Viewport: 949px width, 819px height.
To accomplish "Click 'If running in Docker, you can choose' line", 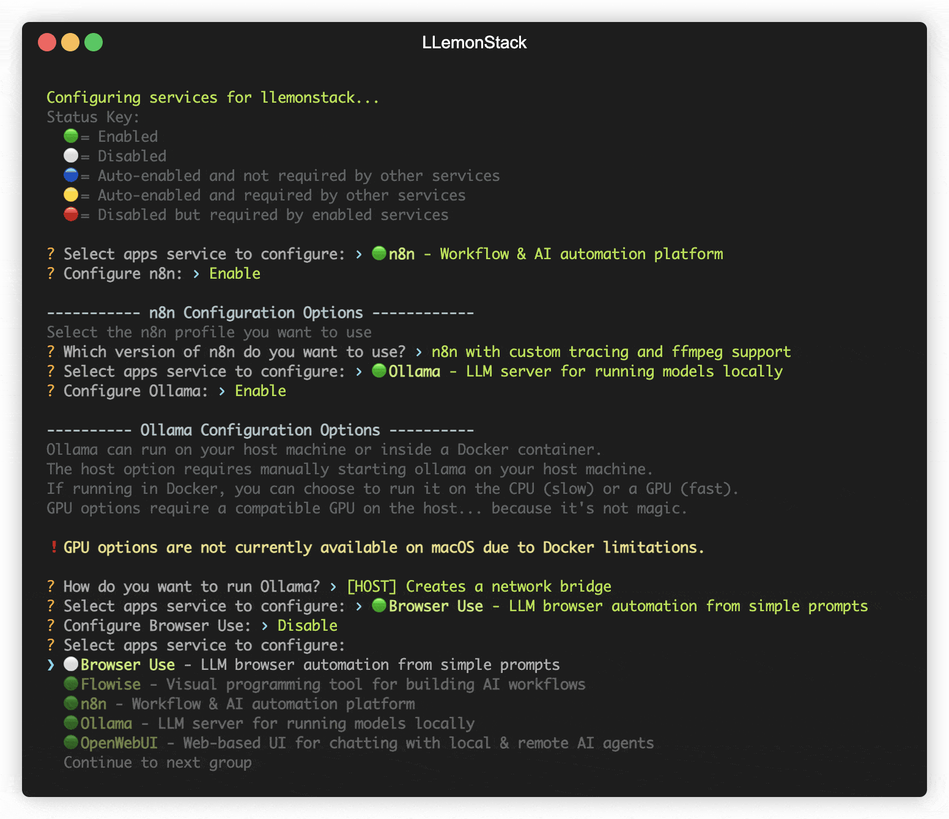I will coord(393,488).
